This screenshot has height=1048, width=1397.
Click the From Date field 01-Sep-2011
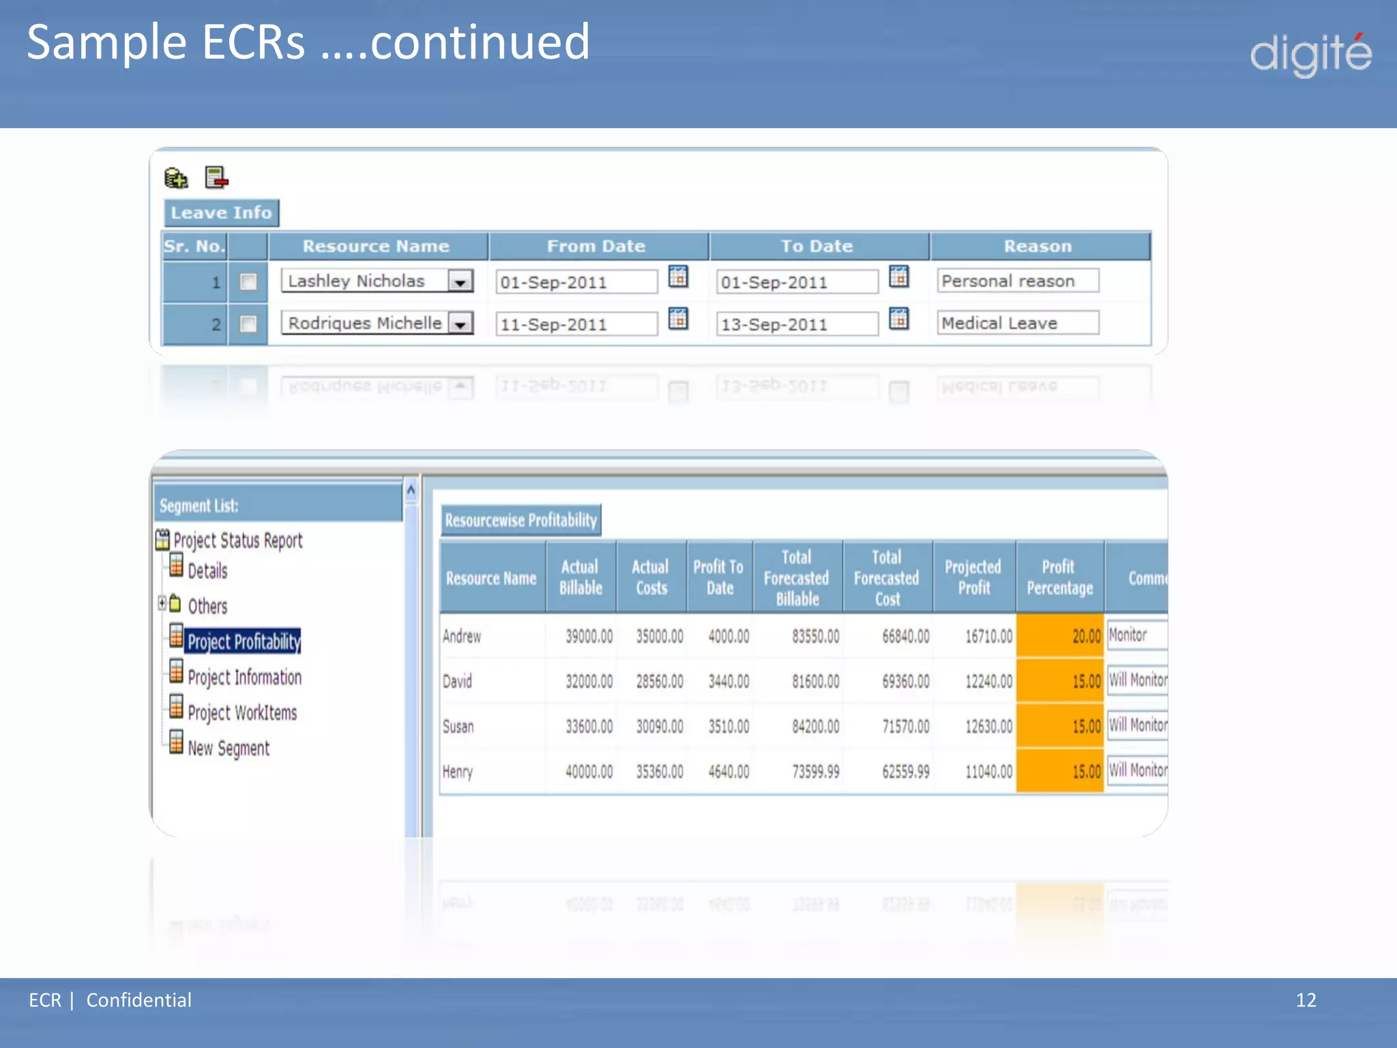click(x=576, y=282)
